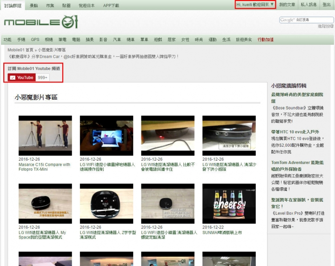Go to the Mobile01 首頁 breadcrumb link
The width and height of the screenshot is (335, 266).
(20, 50)
